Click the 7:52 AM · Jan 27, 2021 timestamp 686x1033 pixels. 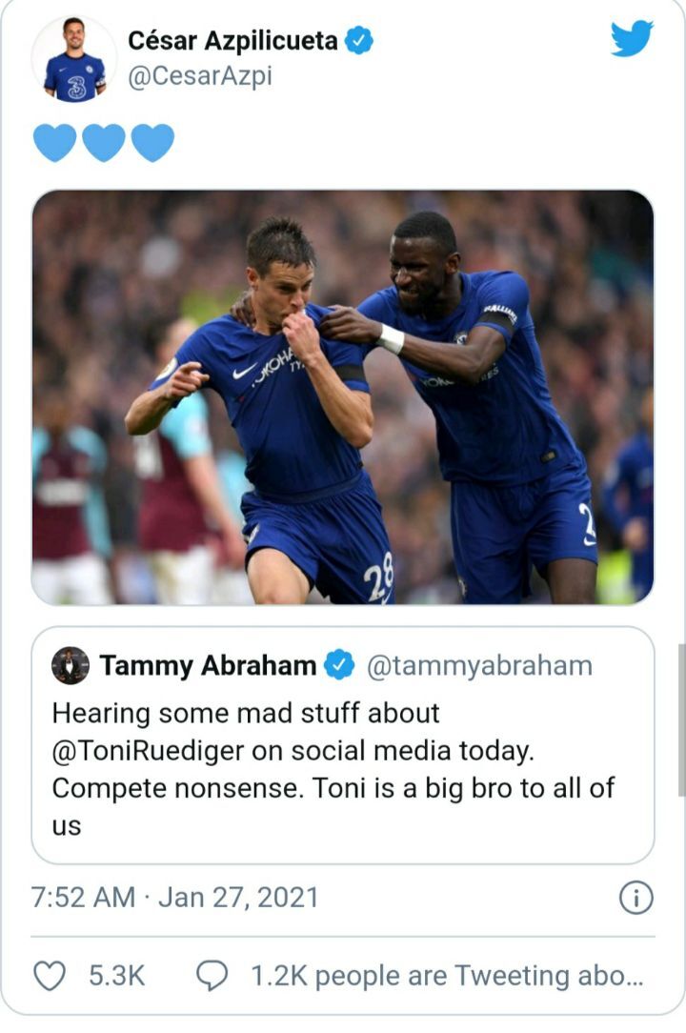[x=174, y=898]
